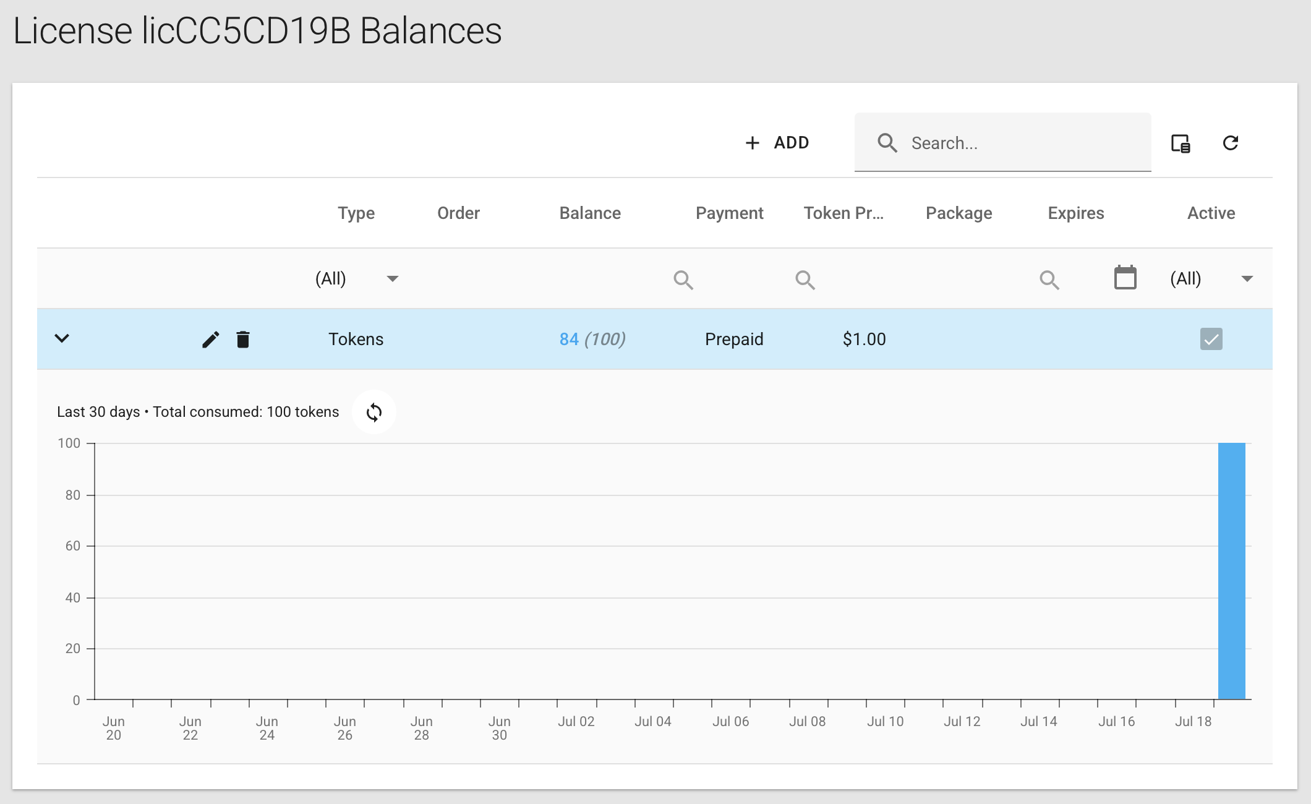Screen dimensions: 1311x804
Task: Click the 84 balance link
Action: pyautogui.click(x=569, y=339)
